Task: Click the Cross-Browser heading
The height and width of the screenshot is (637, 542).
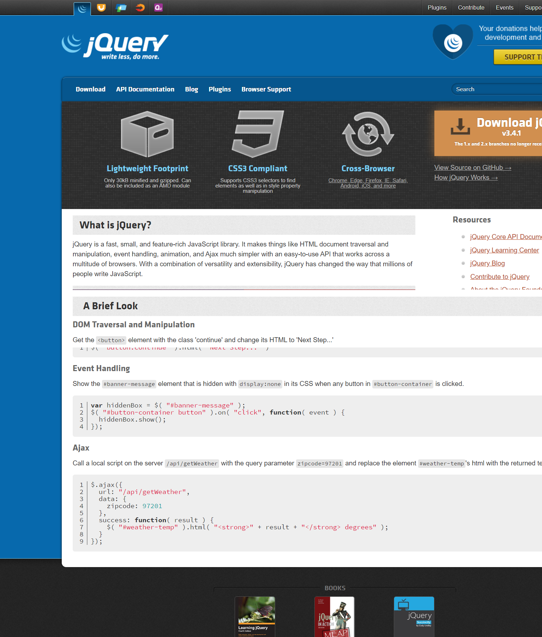Action: point(368,168)
